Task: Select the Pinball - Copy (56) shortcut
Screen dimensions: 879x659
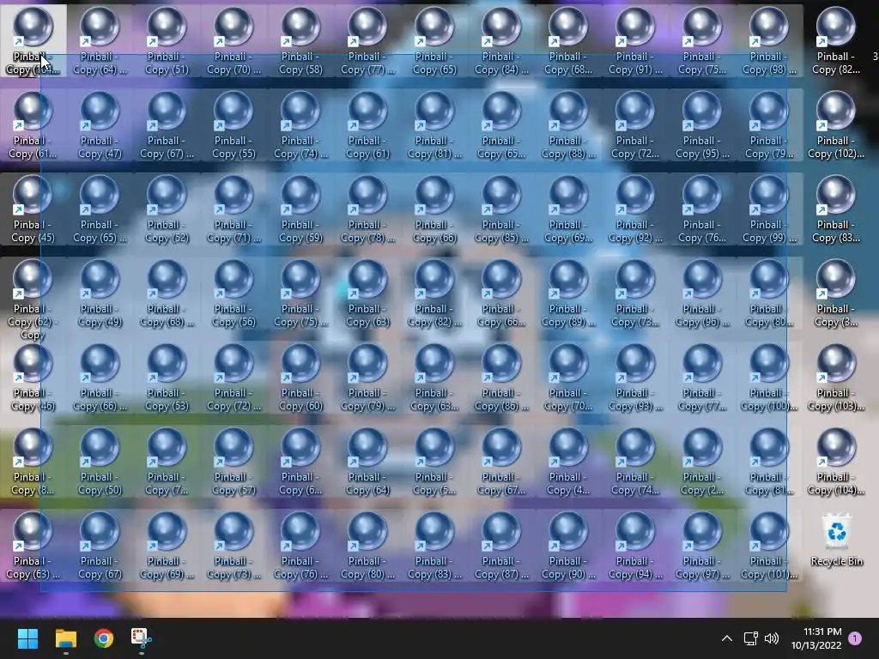Action: coord(233,293)
